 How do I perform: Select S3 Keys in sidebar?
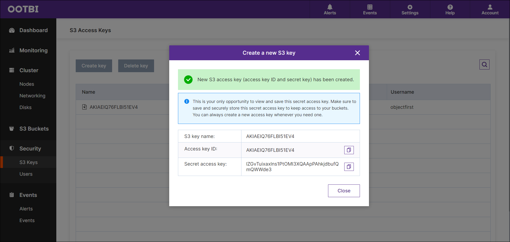28,162
